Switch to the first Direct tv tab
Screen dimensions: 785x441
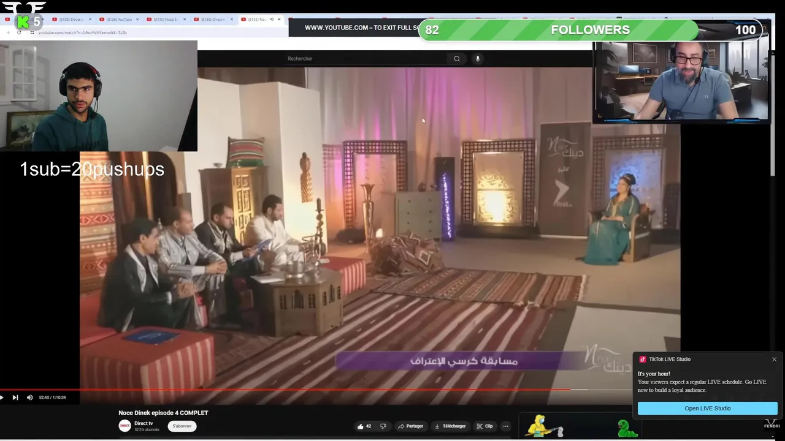click(72, 20)
